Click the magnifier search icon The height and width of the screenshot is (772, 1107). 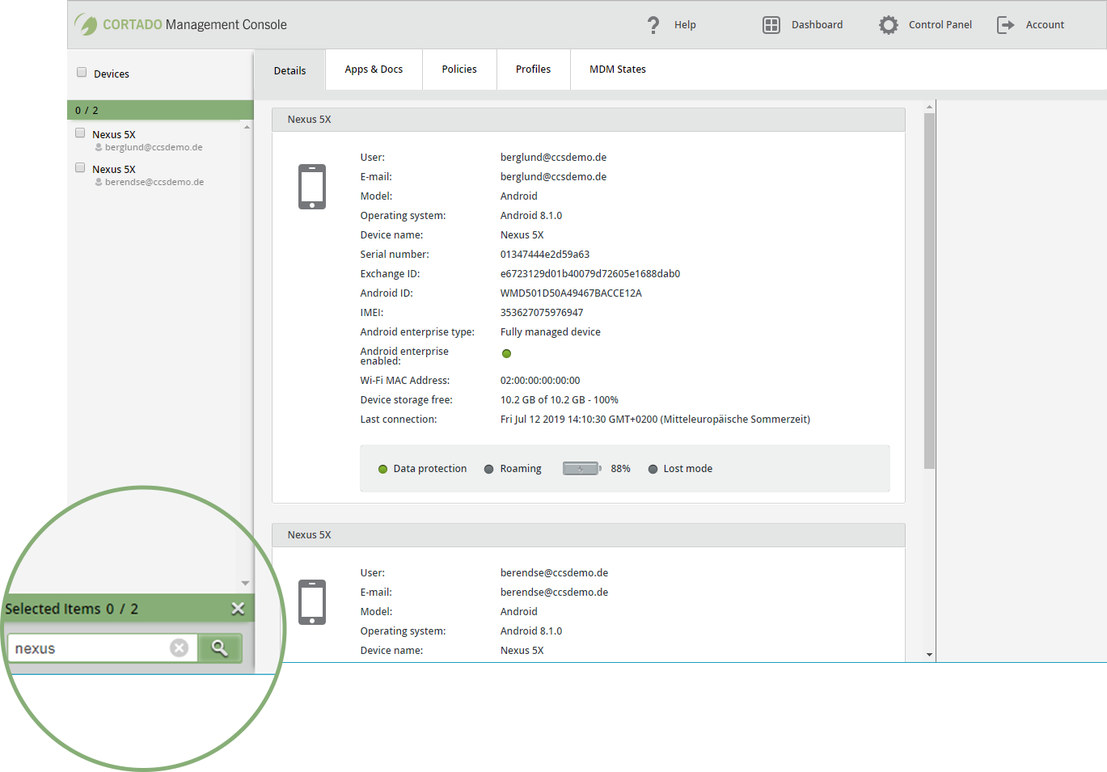(x=219, y=648)
